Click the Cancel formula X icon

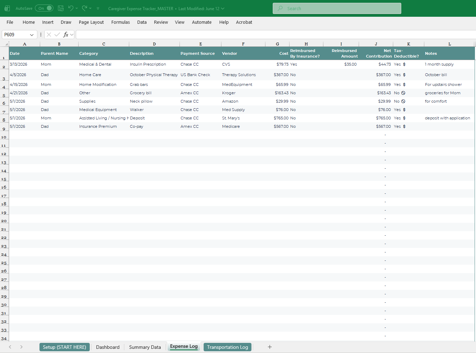(x=49, y=35)
